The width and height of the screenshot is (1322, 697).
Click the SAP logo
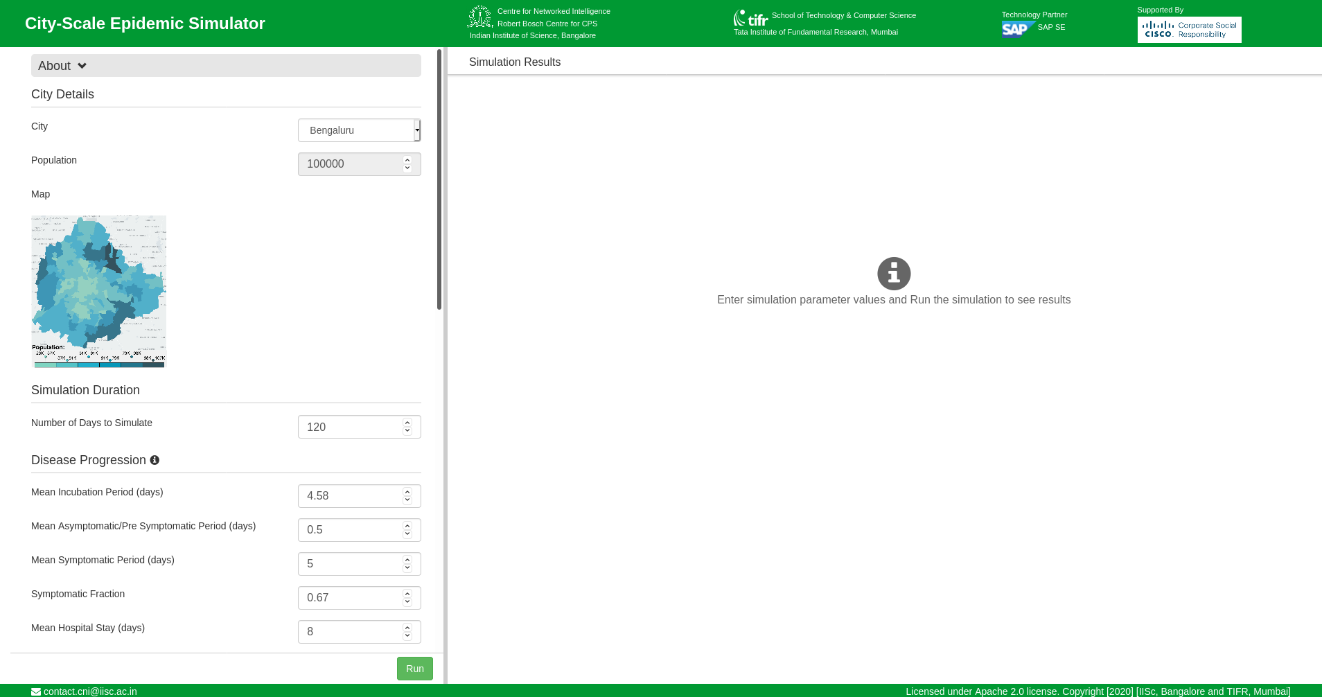point(1016,29)
